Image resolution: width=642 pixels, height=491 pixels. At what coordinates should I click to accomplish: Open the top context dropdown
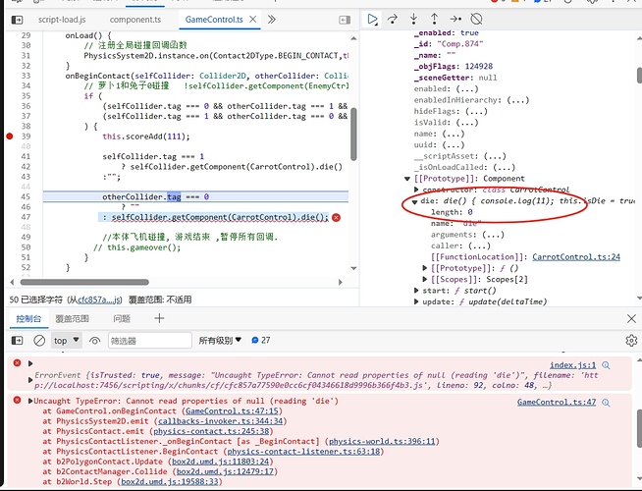coord(67,341)
